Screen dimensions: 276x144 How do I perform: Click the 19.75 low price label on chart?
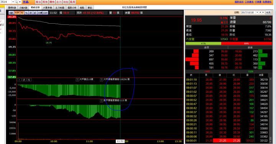49,43
